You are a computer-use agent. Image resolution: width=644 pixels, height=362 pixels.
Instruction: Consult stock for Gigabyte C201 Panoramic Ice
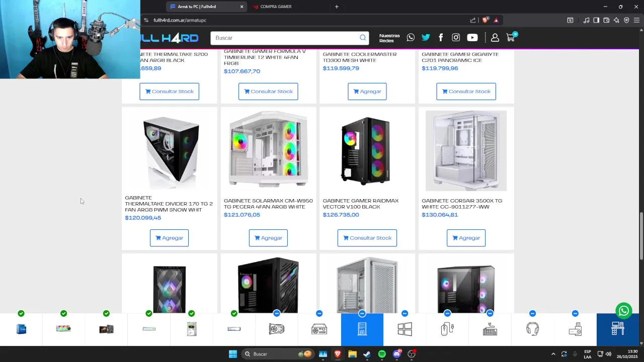pyautogui.click(x=466, y=92)
